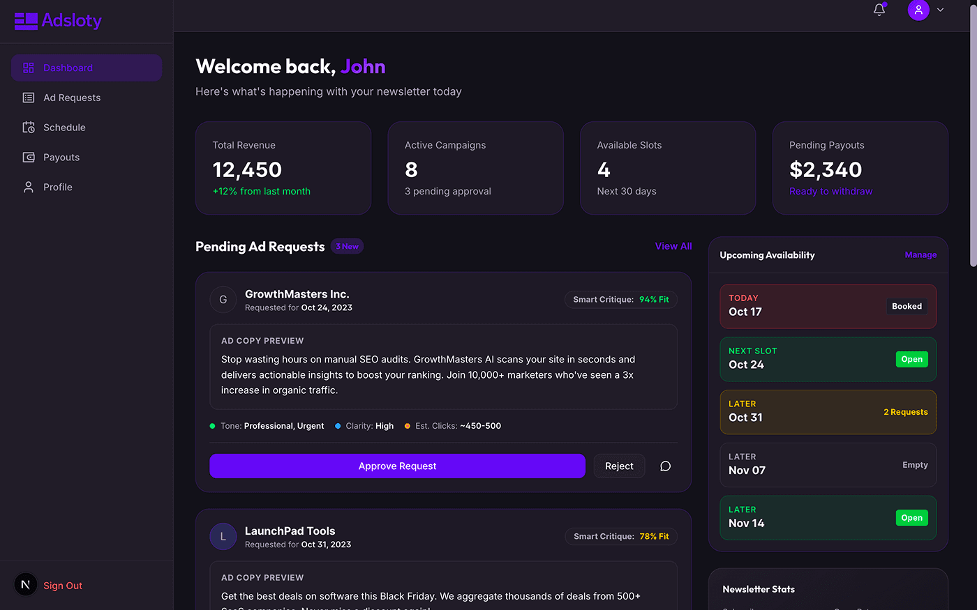Viewport: 977px width, 610px height.
Task: Open the account dropdown chevron
Action: [x=940, y=10]
